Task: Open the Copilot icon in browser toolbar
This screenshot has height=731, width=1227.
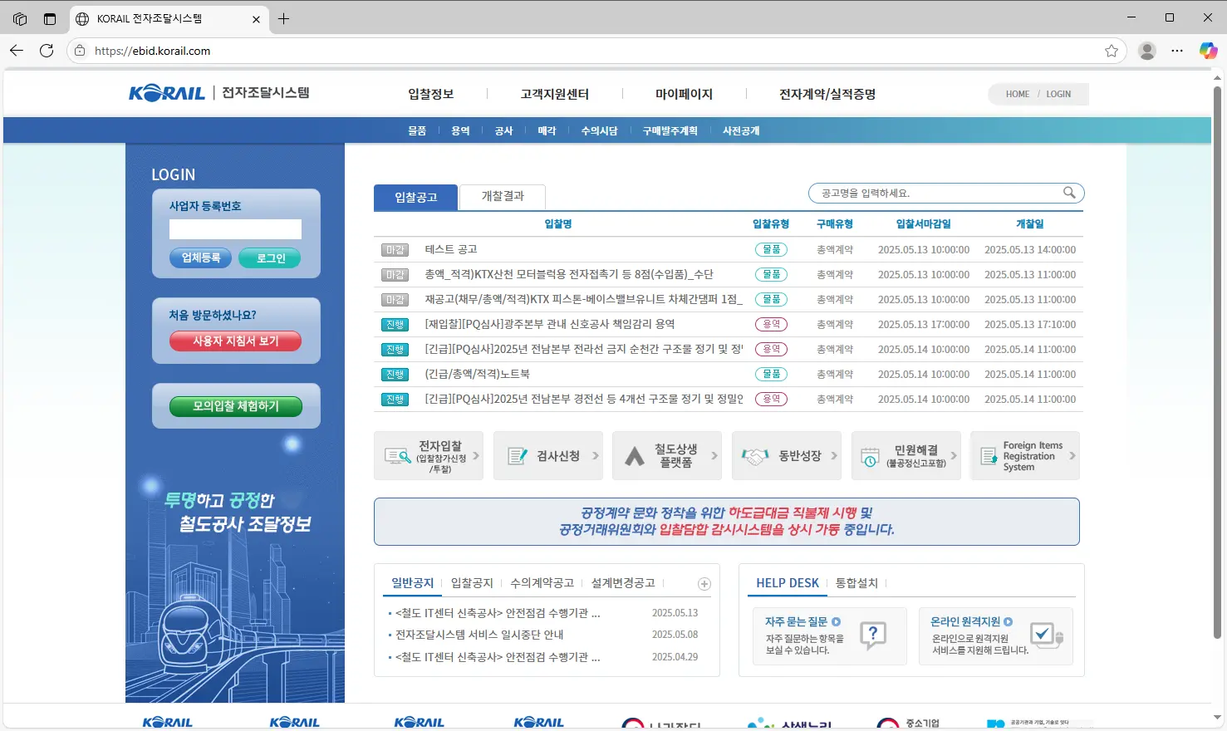Action: [1208, 51]
